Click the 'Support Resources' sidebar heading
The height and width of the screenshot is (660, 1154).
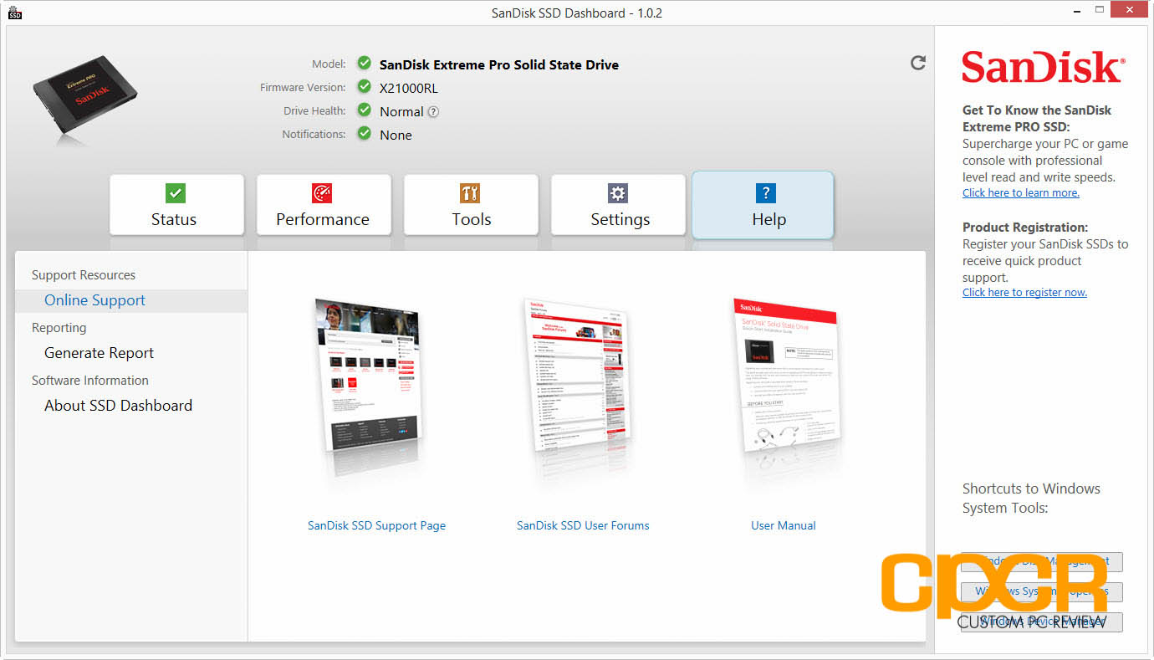pos(84,275)
